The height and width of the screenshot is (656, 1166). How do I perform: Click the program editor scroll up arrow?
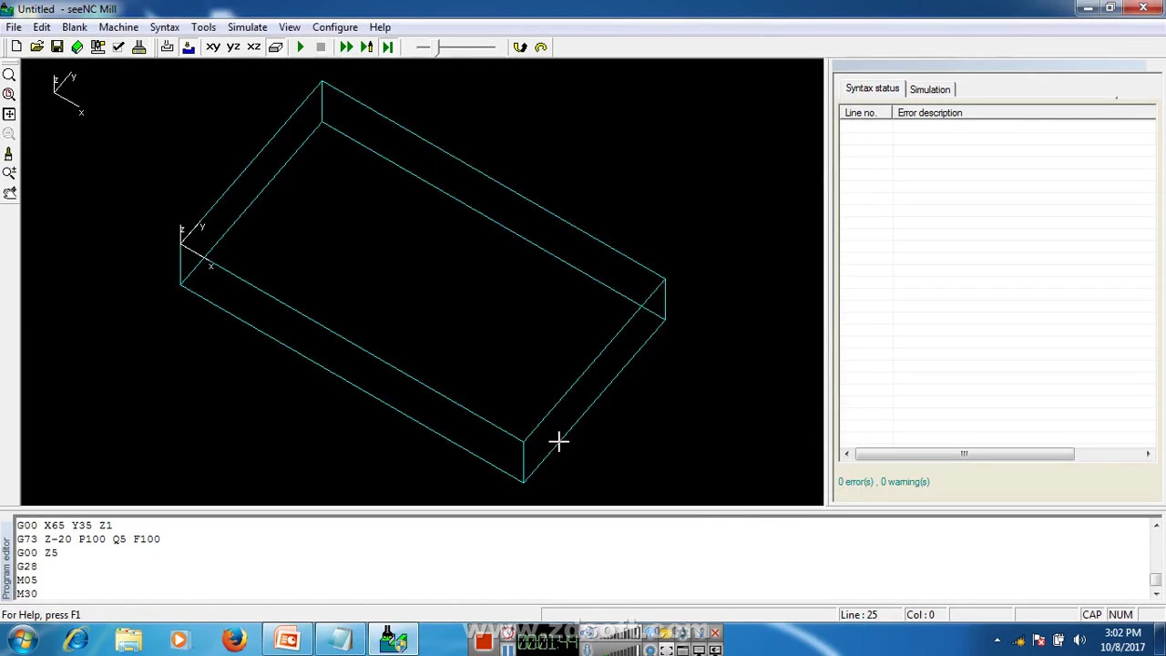(x=1156, y=526)
